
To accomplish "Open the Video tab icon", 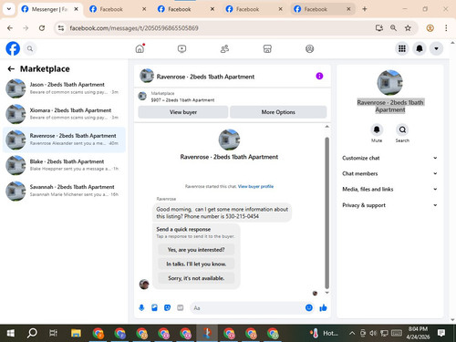I will point(181,48).
